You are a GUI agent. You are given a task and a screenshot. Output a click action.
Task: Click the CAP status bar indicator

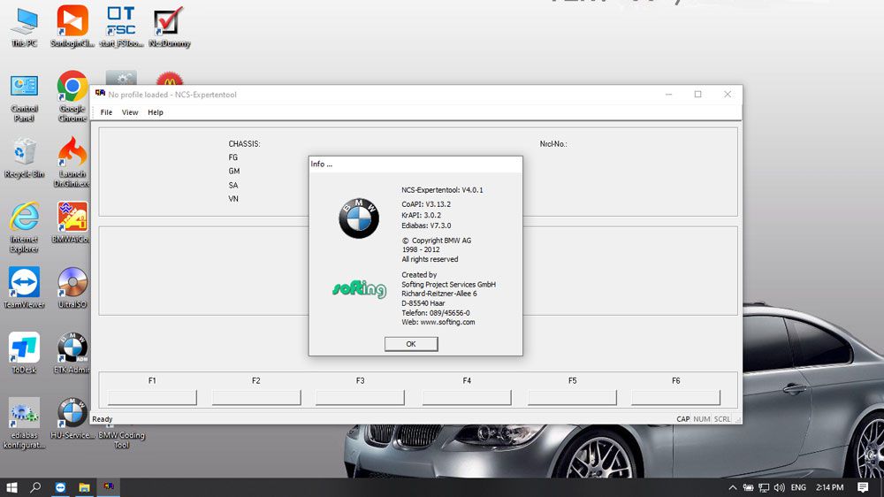point(682,419)
